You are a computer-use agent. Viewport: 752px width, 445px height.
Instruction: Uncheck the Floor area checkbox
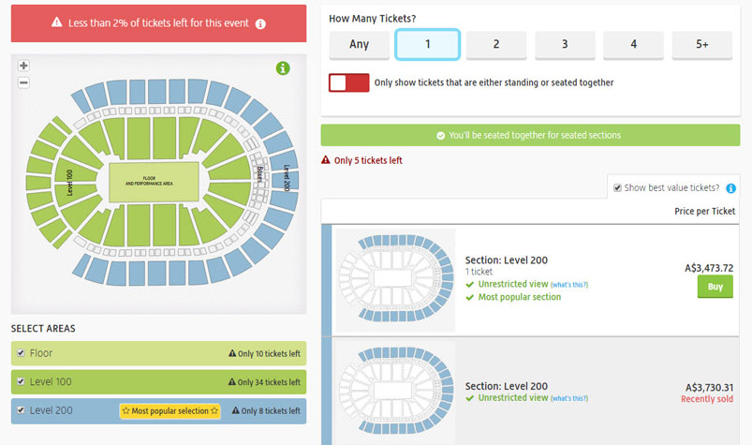click(x=21, y=353)
